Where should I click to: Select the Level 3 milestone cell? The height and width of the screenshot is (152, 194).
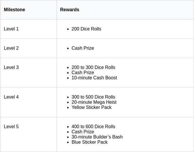coord(11,67)
